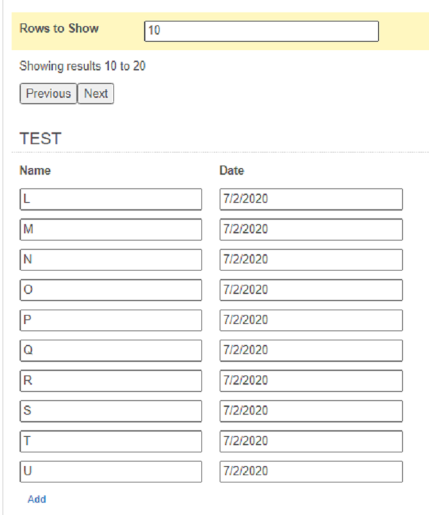Select the Name field containing M
The image size is (429, 515).
pyautogui.click(x=111, y=229)
